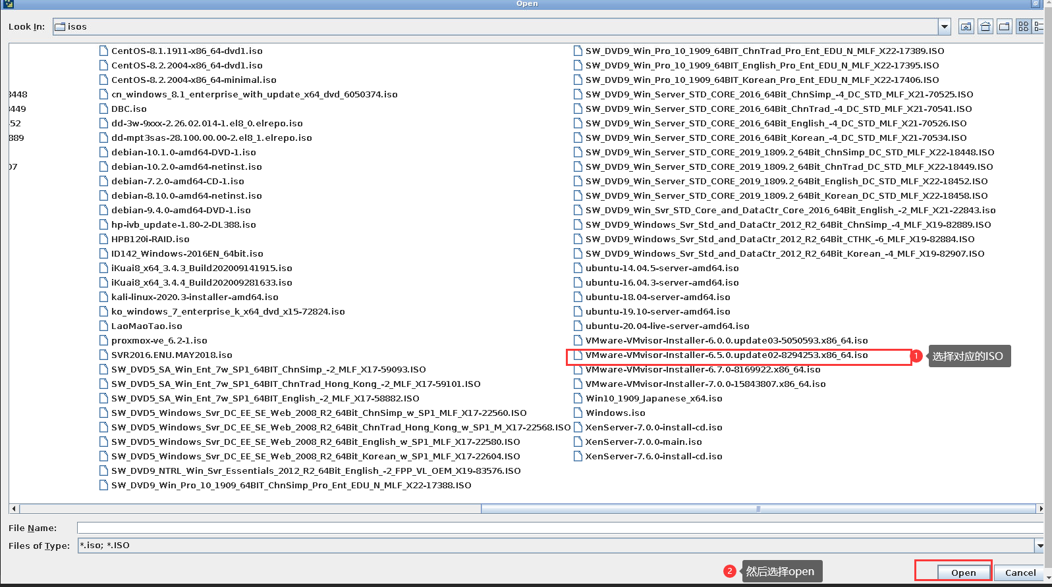This screenshot has width=1052, height=587.
Task: Click the horizontal scrollbar left arrow
Action: click(14, 509)
